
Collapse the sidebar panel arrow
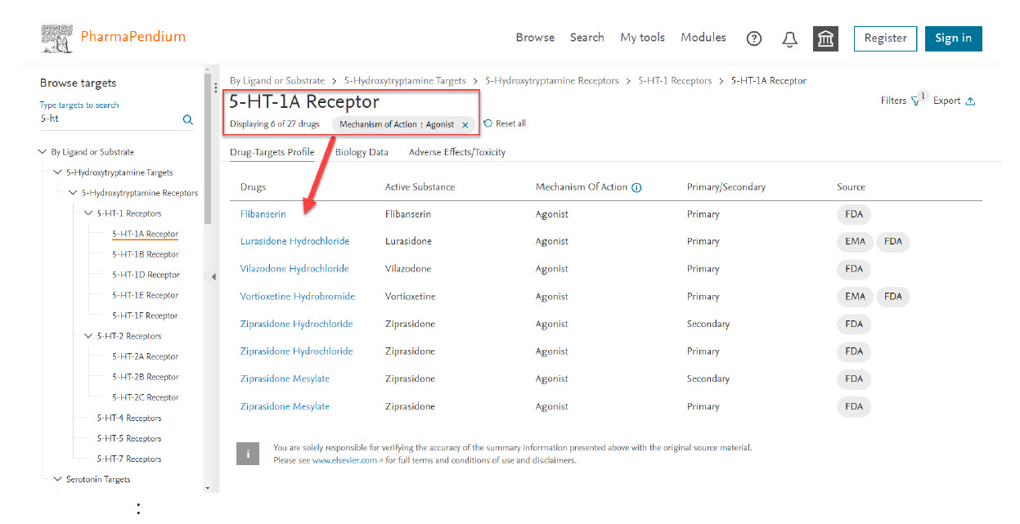(x=213, y=277)
